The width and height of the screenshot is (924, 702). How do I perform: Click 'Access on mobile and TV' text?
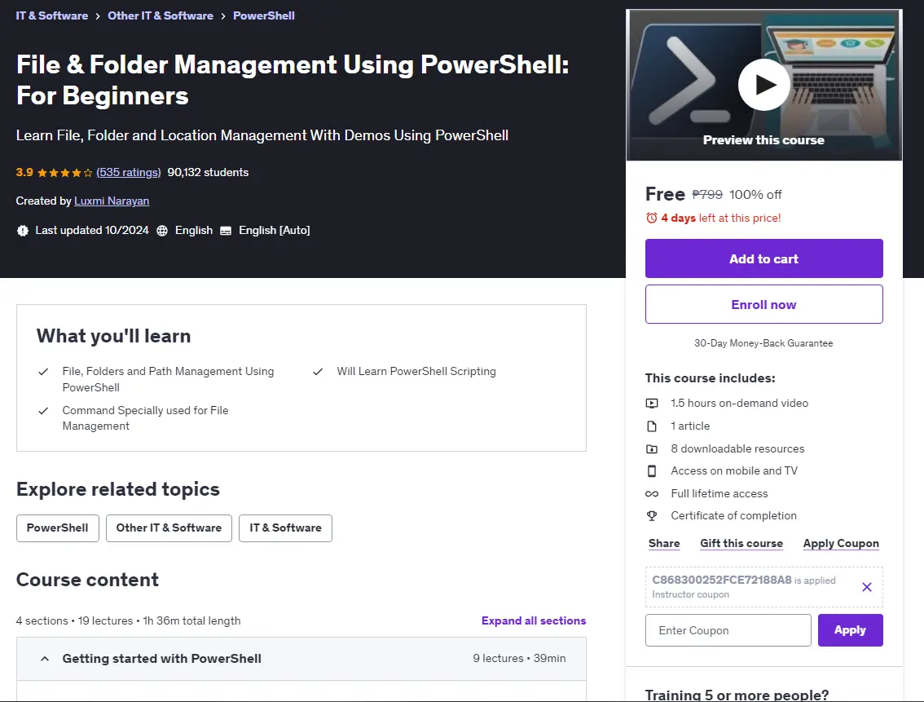click(x=734, y=471)
